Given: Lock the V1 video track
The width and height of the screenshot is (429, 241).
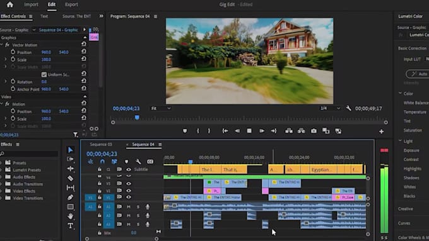Looking at the screenshot, I should pos(100,197).
